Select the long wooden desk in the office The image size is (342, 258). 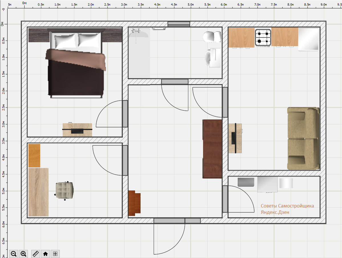click(38, 192)
